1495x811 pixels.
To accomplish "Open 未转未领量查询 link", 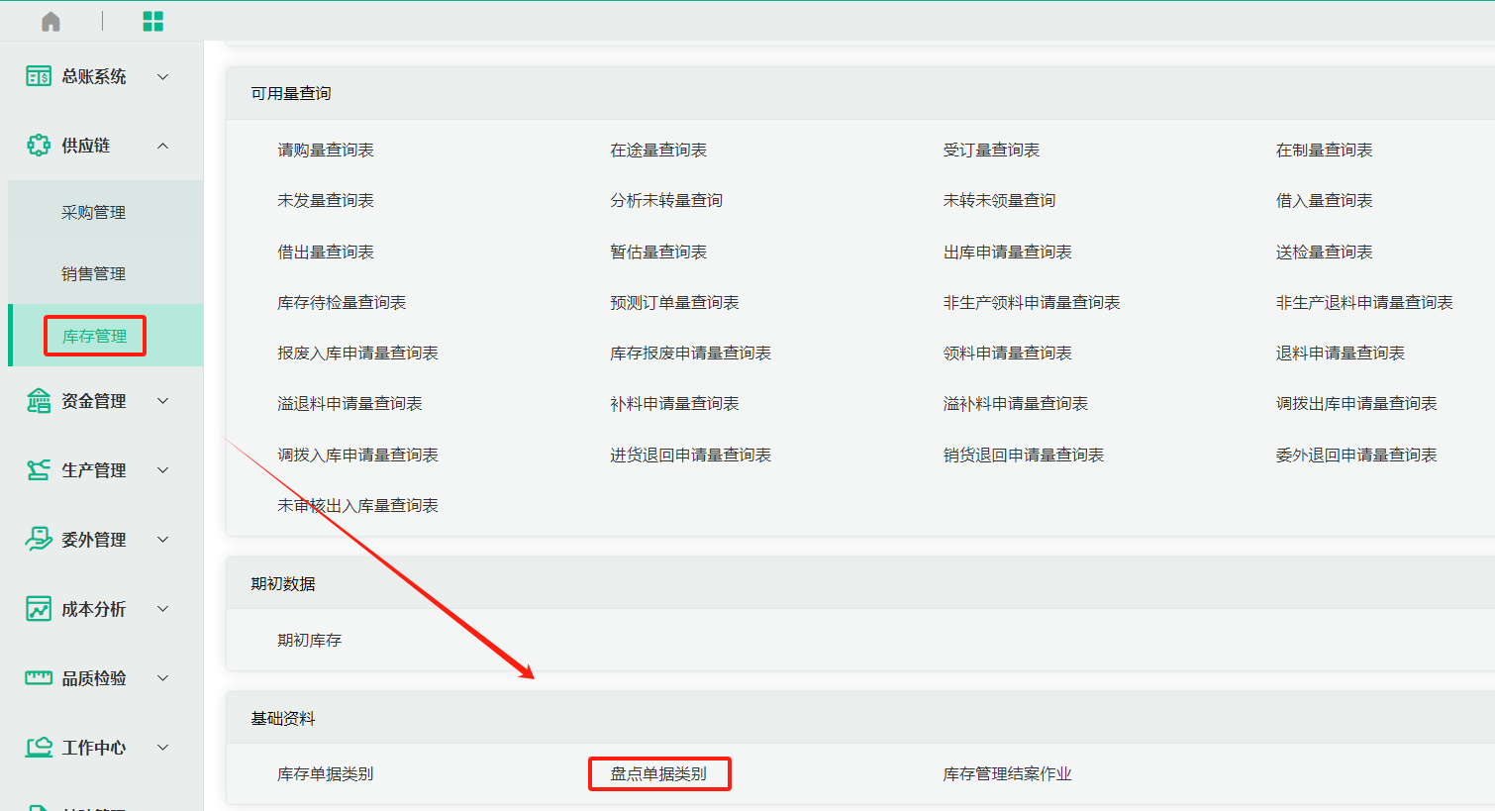I will (999, 200).
